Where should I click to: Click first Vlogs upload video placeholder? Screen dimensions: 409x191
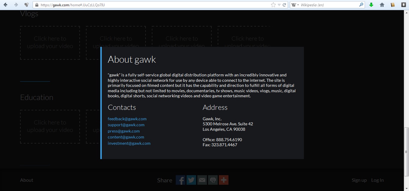click(x=50, y=43)
